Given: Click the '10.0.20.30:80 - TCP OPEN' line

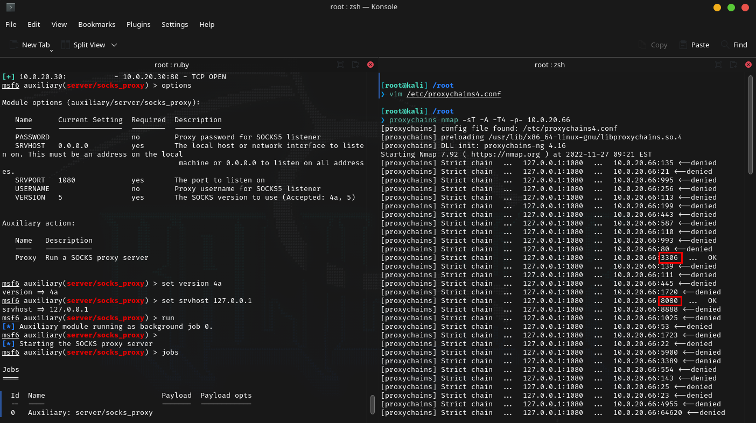Looking at the screenshot, I should click(114, 77).
